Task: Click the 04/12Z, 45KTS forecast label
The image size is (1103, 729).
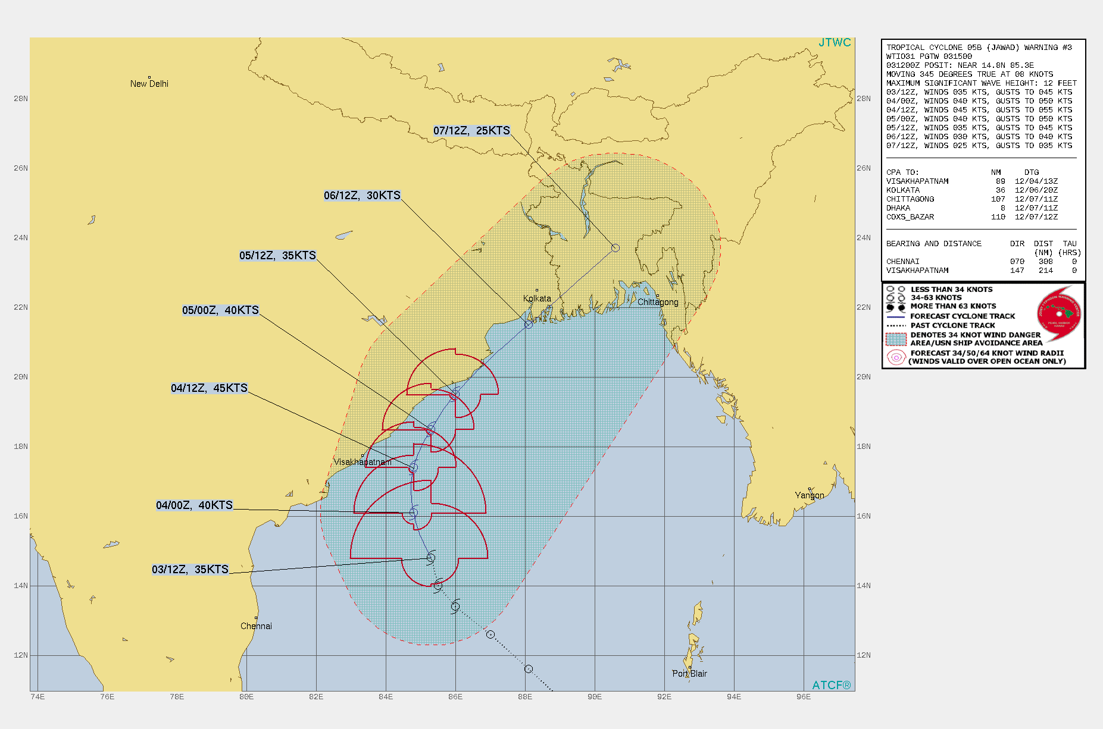Action: pos(209,388)
